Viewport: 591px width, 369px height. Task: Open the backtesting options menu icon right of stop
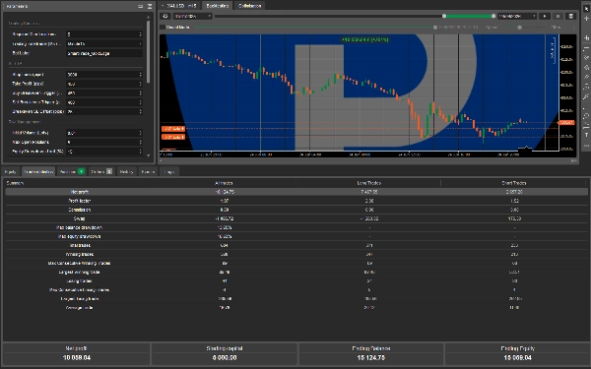point(571,16)
